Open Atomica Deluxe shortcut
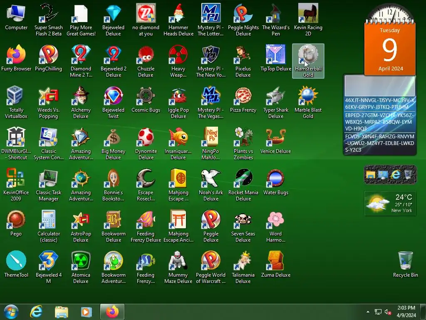 [81, 267]
